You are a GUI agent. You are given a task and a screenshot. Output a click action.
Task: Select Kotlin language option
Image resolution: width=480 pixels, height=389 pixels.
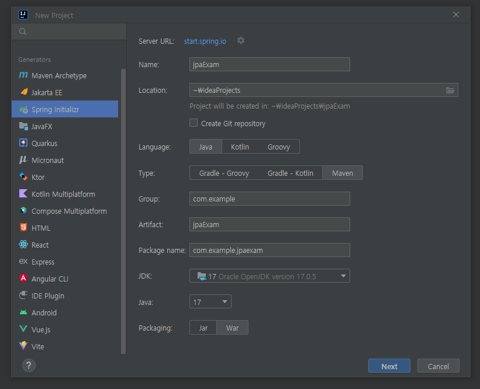[x=240, y=147]
